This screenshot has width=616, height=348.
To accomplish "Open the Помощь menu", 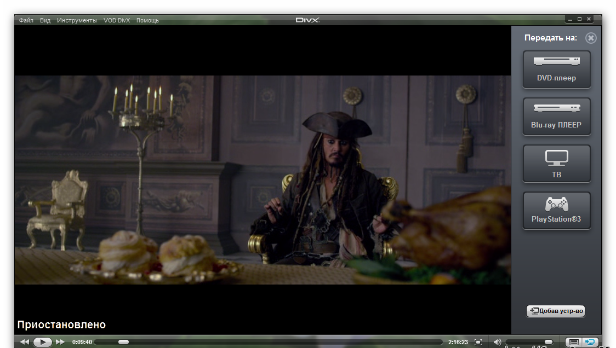I will pyautogui.click(x=147, y=20).
